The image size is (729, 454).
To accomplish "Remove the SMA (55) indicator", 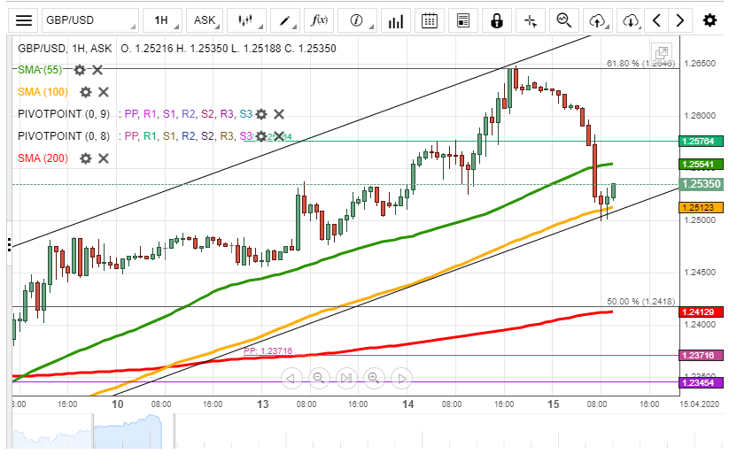I will click(x=97, y=69).
